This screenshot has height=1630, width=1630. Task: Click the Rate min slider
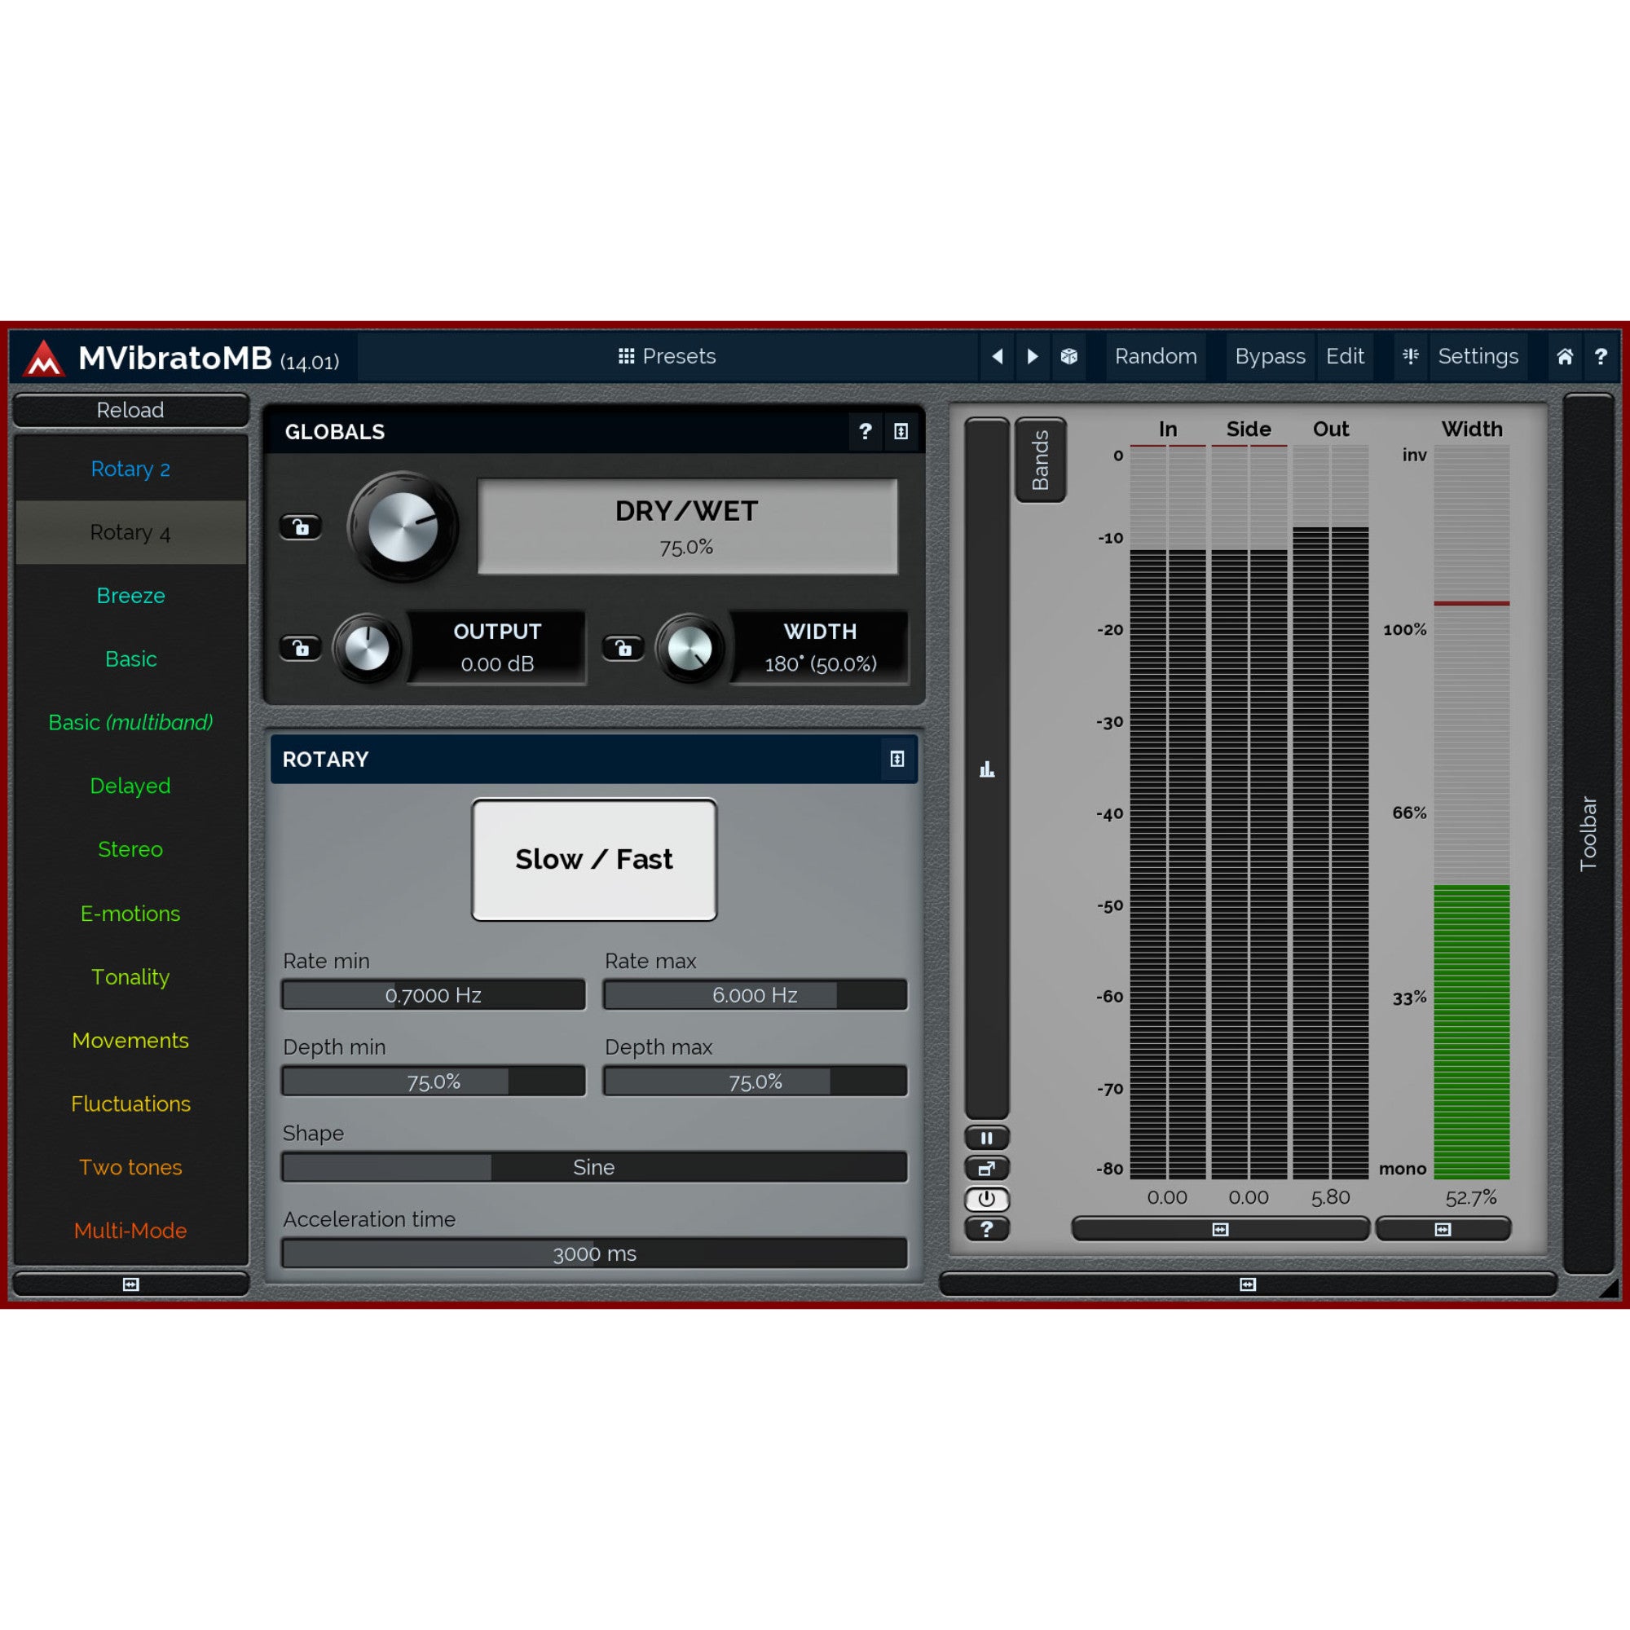434,994
